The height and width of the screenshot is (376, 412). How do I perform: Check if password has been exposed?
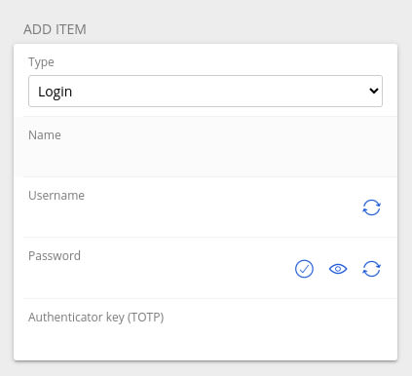304,269
